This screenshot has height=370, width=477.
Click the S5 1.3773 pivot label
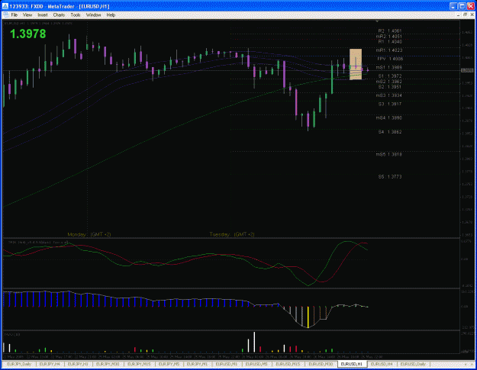pos(390,176)
